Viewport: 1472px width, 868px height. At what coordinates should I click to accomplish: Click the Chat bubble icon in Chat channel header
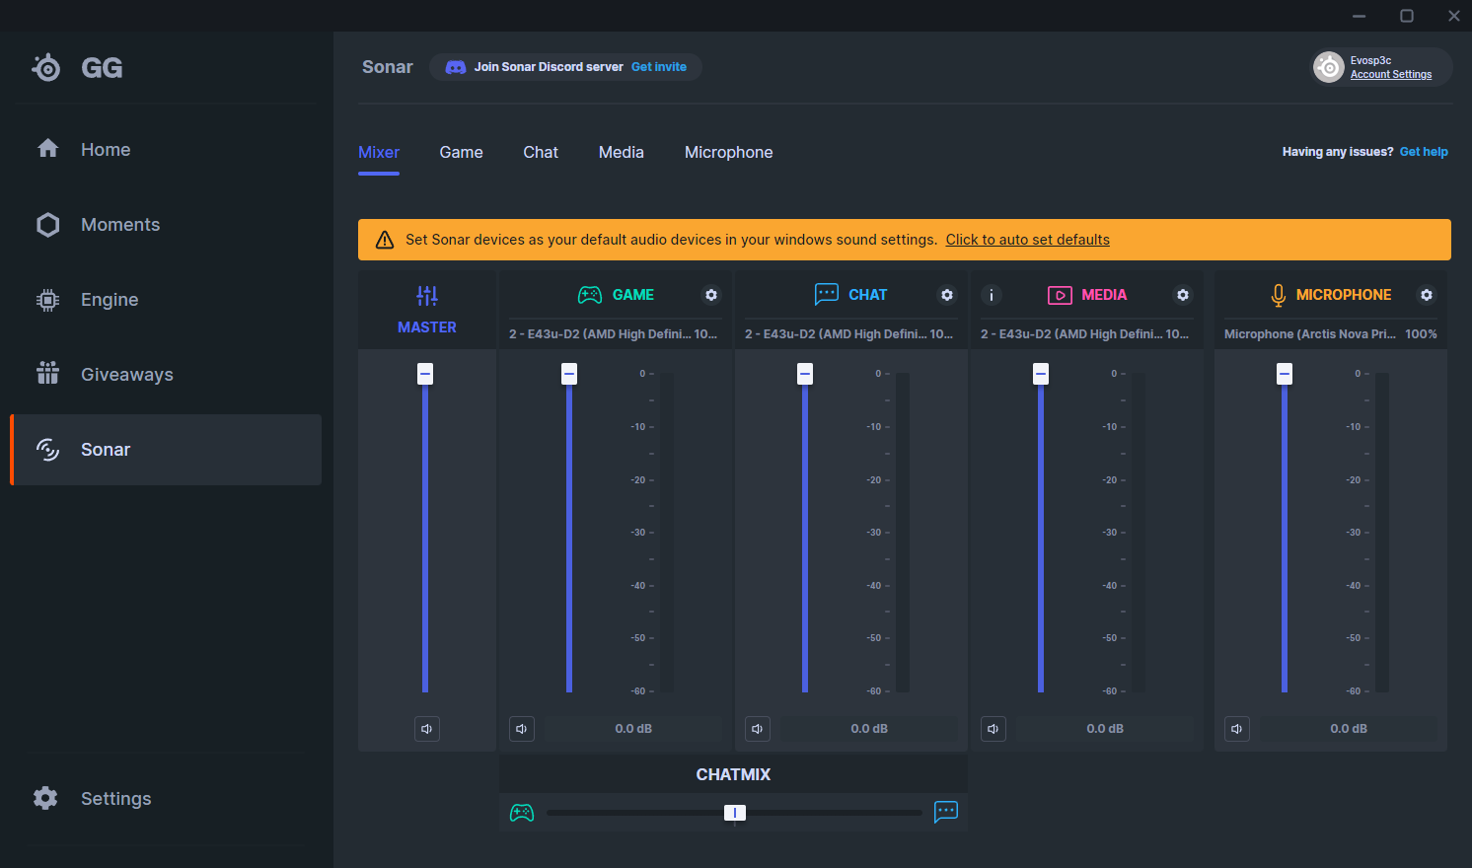pyautogui.click(x=827, y=294)
